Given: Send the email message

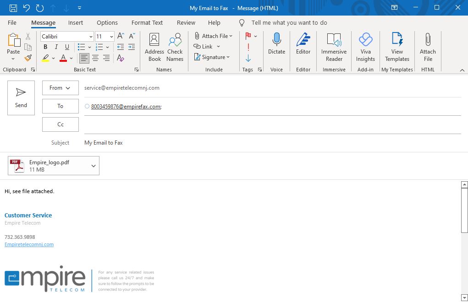Looking at the screenshot, I should pyautogui.click(x=21, y=97).
